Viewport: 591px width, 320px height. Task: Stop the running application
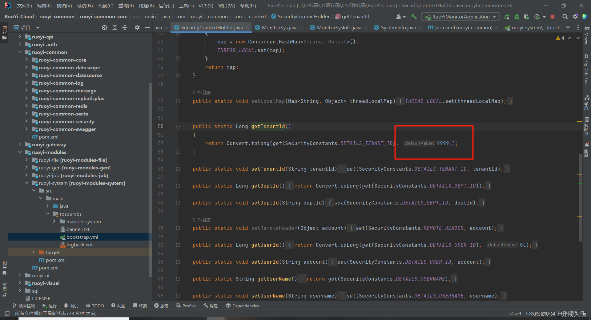click(x=553, y=17)
